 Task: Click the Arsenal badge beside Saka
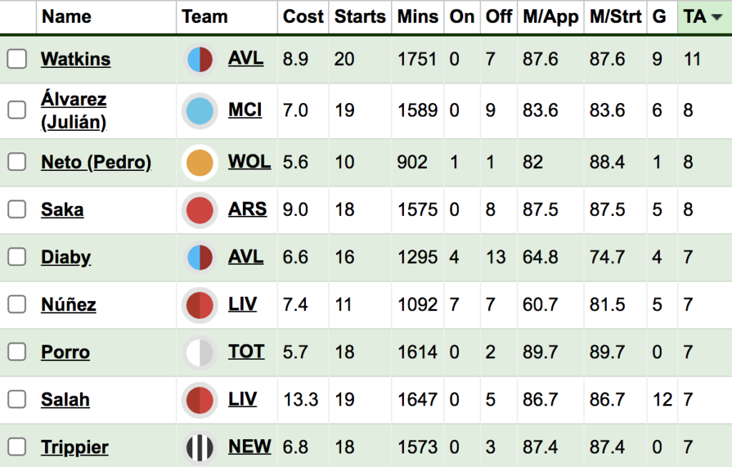199,210
